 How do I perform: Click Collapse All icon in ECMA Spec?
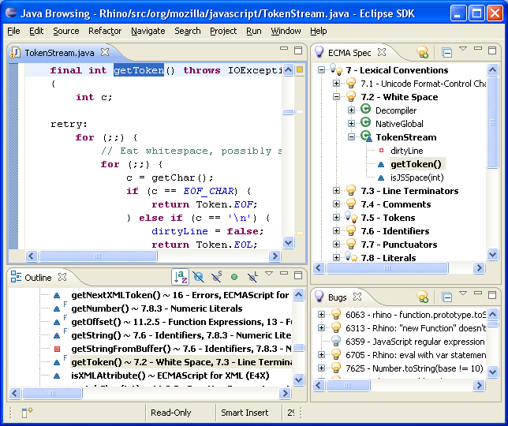coord(446,53)
